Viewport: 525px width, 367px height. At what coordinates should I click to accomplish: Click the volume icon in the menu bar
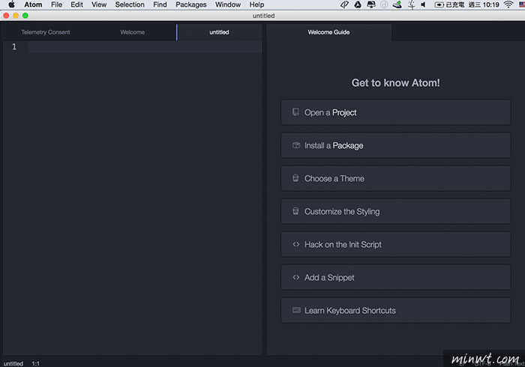pos(423,4)
